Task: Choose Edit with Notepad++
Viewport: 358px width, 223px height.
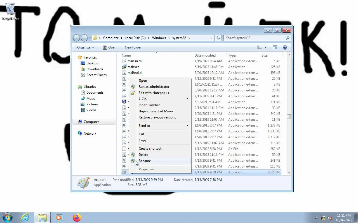Action: pos(160,93)
